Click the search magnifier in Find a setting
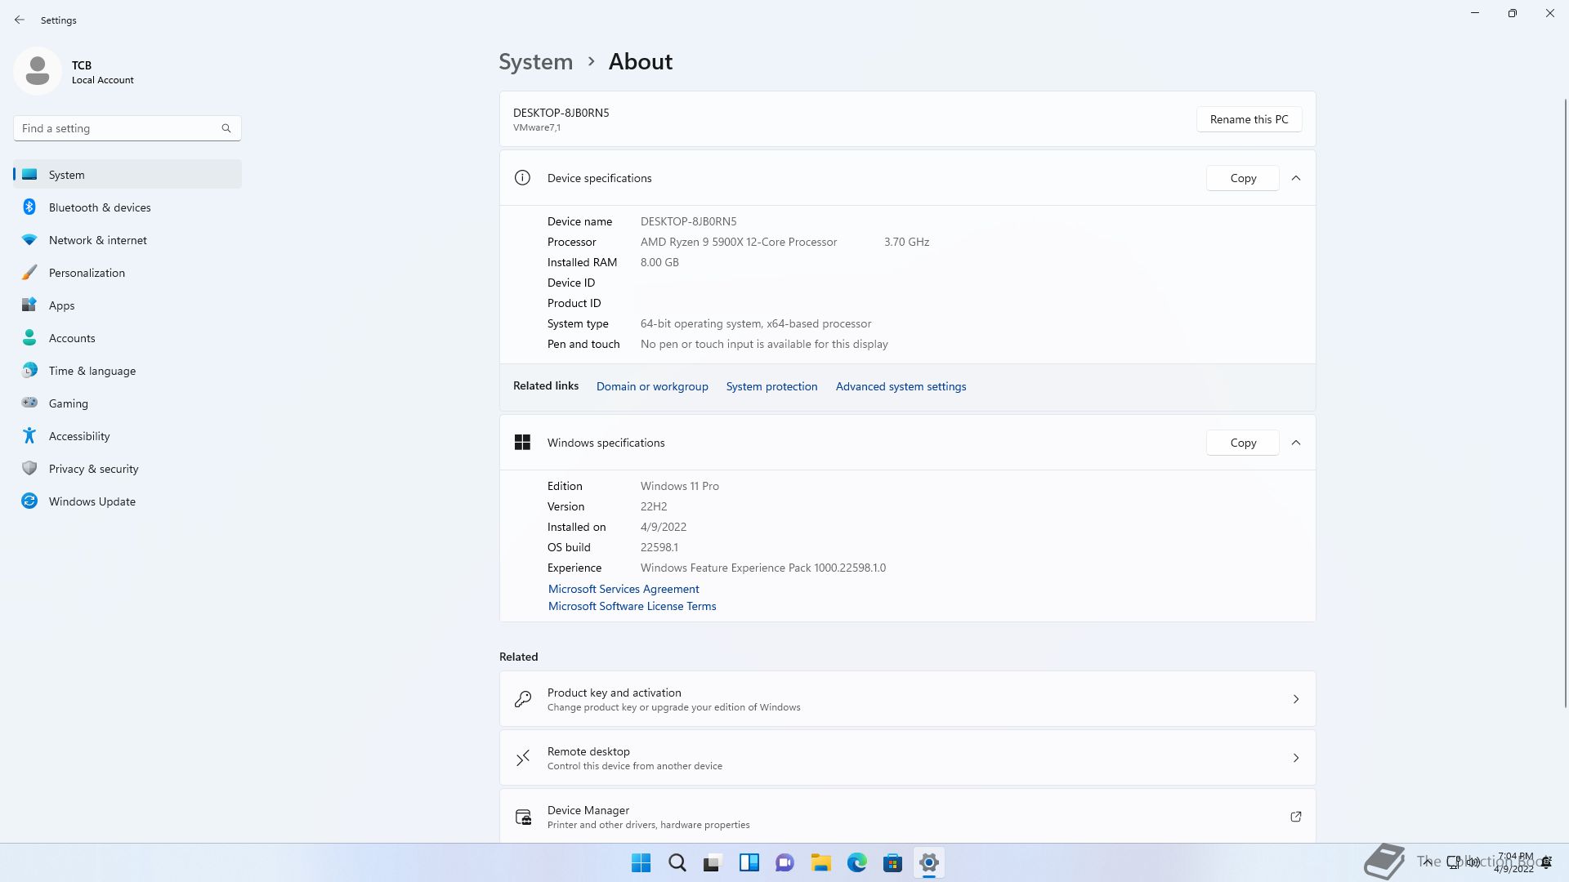Screen dimensions: 1569x882 point(226,128)
